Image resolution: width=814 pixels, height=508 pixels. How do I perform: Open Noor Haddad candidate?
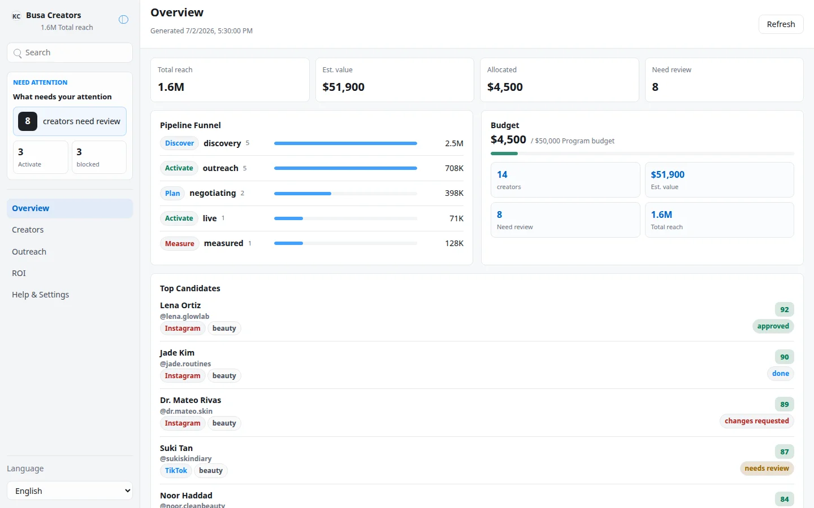click(186, 496)
